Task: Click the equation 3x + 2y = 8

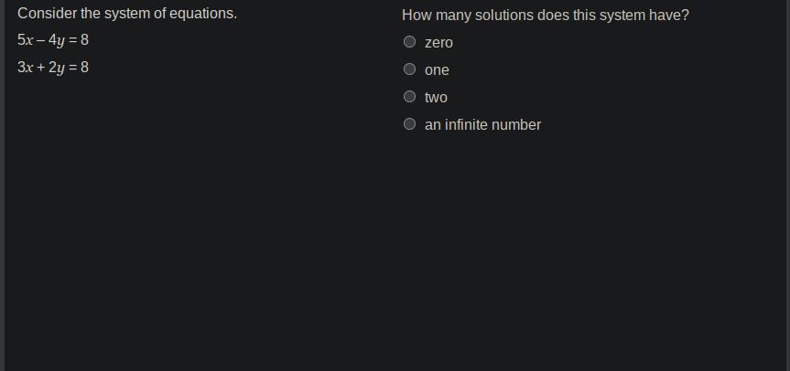Action: (53, 68)
